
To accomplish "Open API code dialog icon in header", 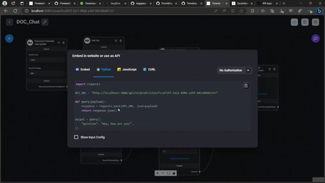I will (294, 22).
